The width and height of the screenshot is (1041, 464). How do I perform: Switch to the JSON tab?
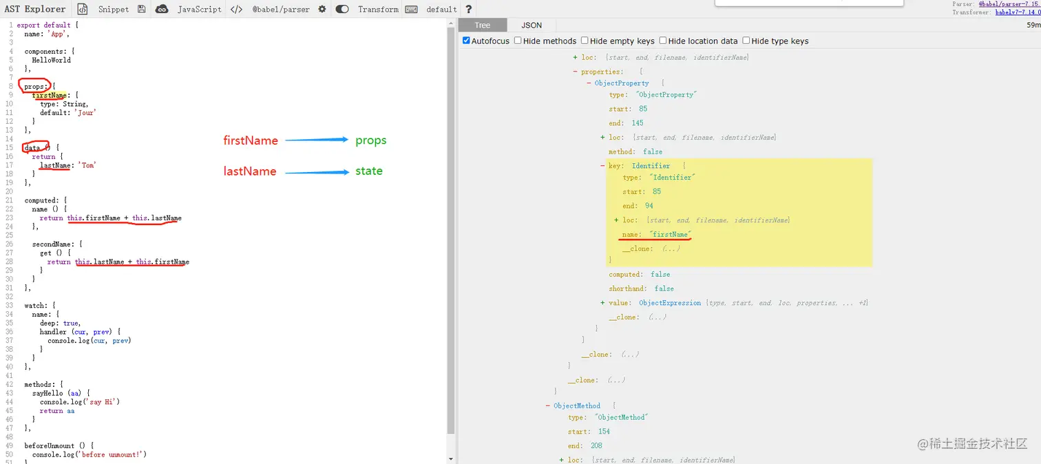(x=532, y=25)
